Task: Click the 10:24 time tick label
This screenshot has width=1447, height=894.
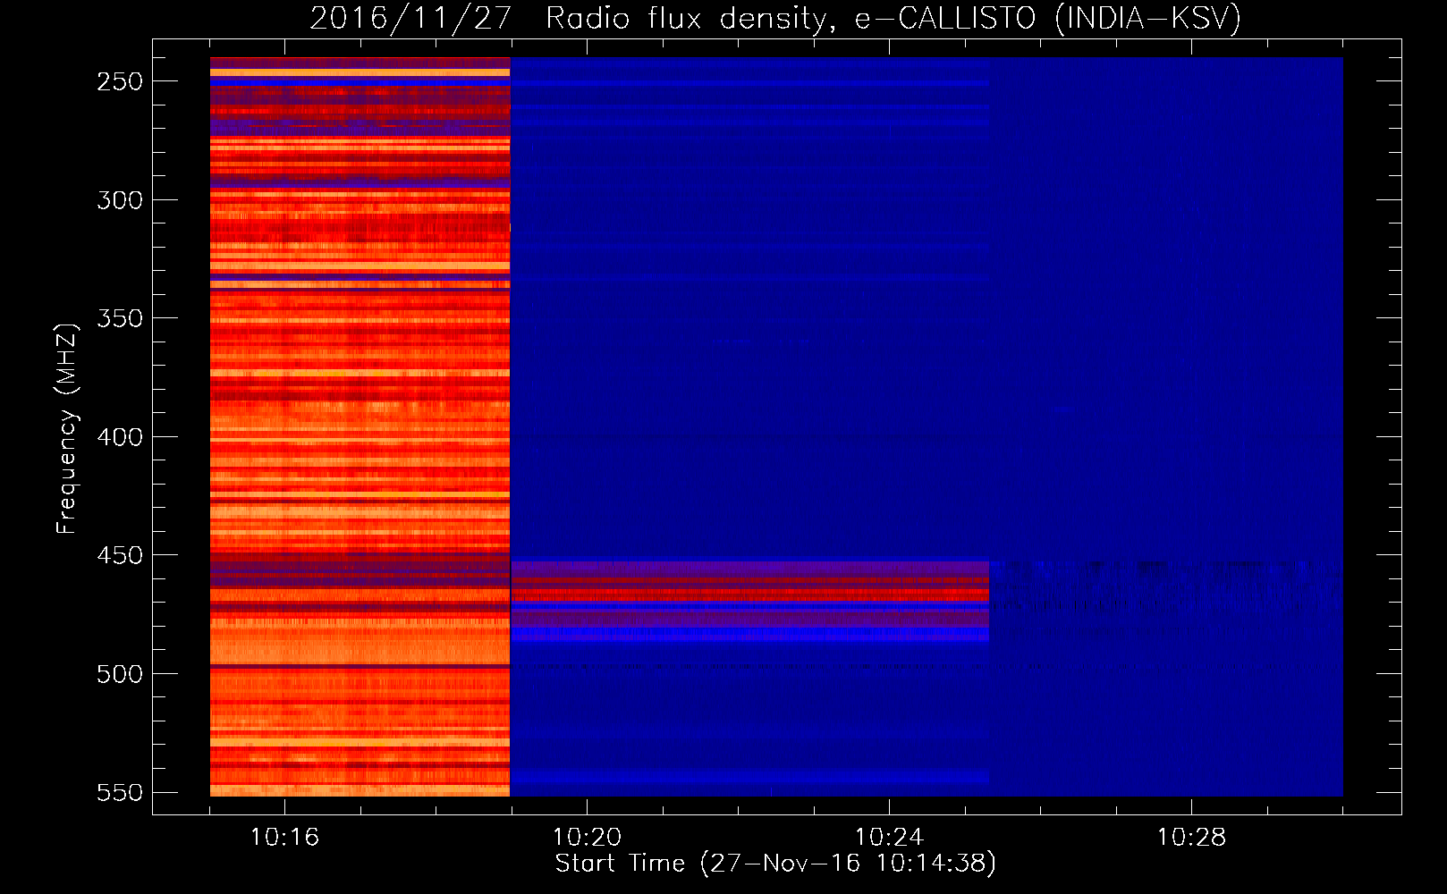Action: pos(889,838)
